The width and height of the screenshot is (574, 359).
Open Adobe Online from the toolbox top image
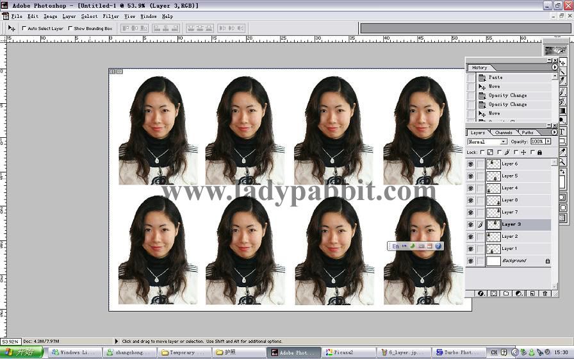(x=555, y=51)
